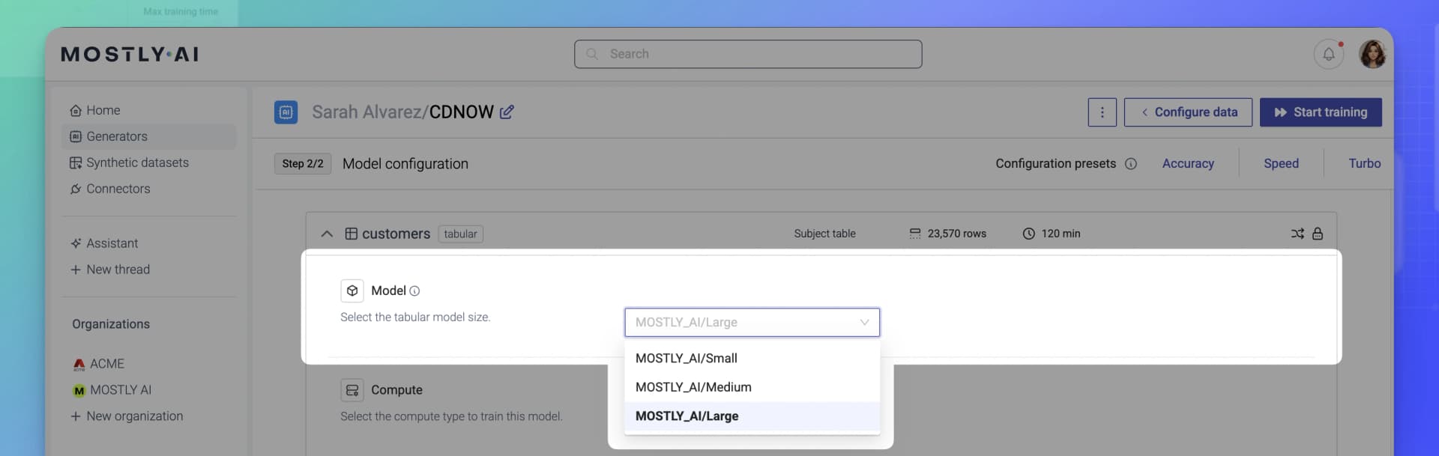This screenshot has height=456, width=1439.
Task: Click the Model cube icon
Action: 352,291
